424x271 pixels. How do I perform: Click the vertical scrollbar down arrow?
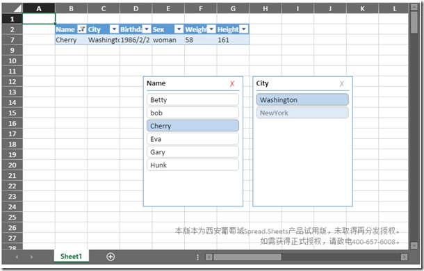(414, 245)
